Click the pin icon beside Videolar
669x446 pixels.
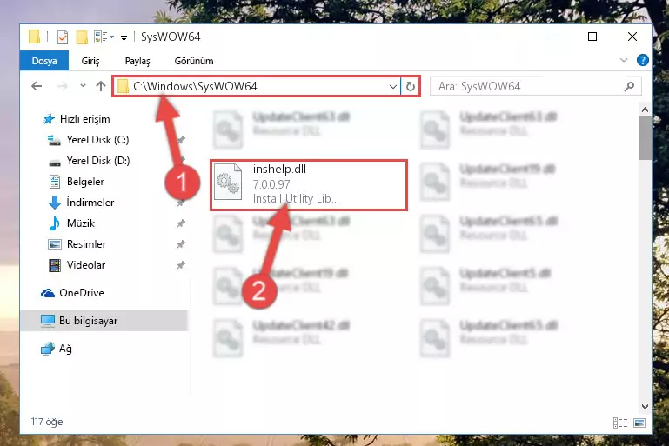(181, 265)
